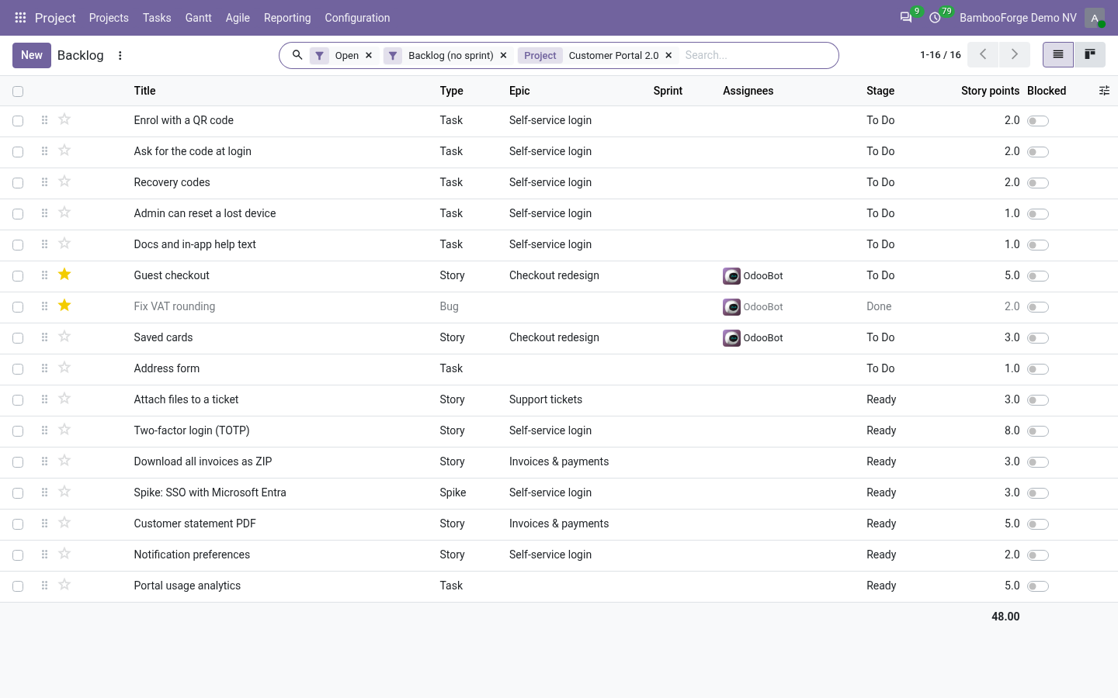This screenshot has height=698, width=1118.
Task: Sort by the Title column header
Action: click(x=144, y=91)
